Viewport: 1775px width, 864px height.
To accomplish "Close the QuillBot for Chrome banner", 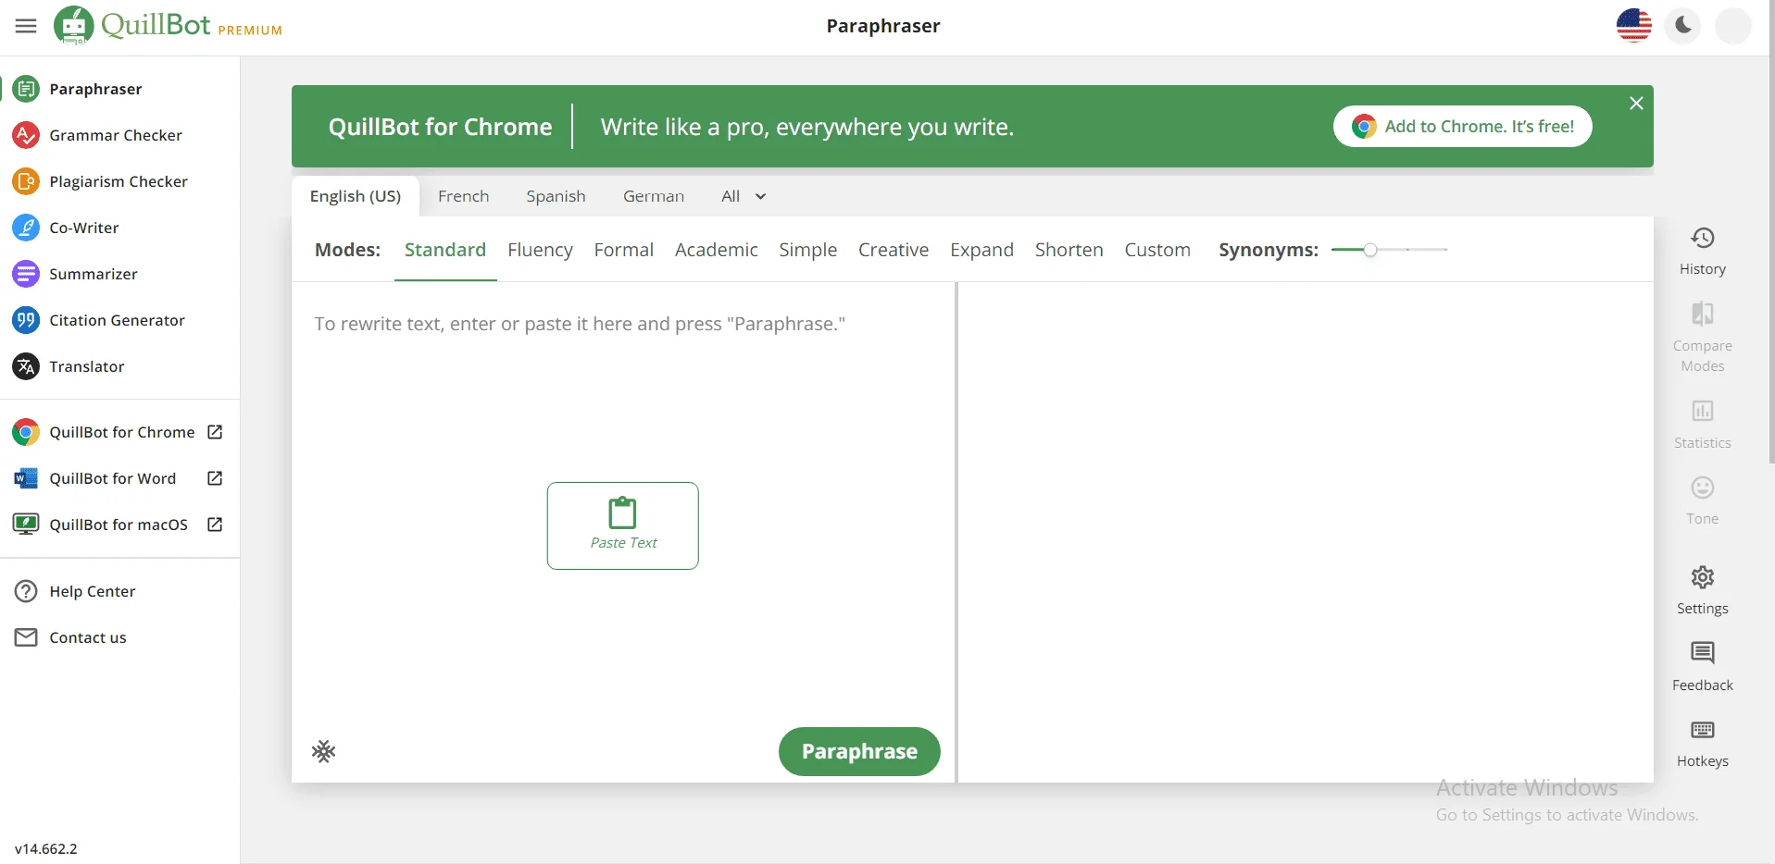I will (x=1636, y=103).
